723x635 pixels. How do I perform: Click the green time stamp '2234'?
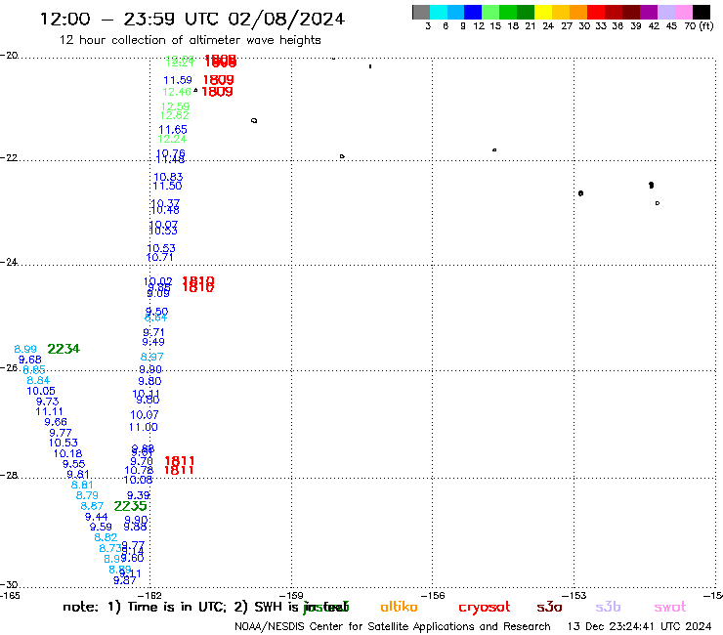pyautogui.click(x=64, y=349)
